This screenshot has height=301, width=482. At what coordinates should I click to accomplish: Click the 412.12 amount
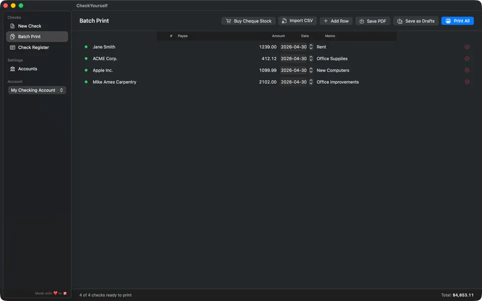(x=269, y=59)
